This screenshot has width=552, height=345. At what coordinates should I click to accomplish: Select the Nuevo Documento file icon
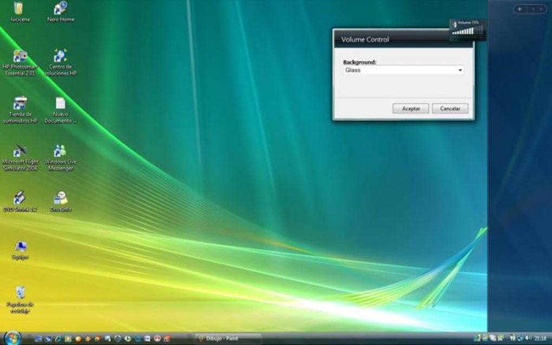click(61, 110)
